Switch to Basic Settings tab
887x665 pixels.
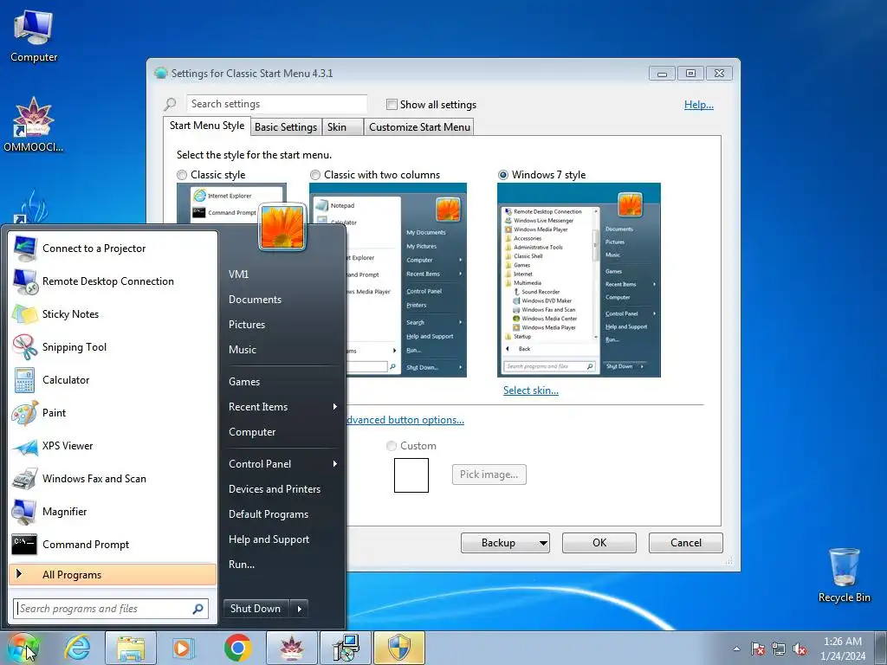tap(286, 126)
